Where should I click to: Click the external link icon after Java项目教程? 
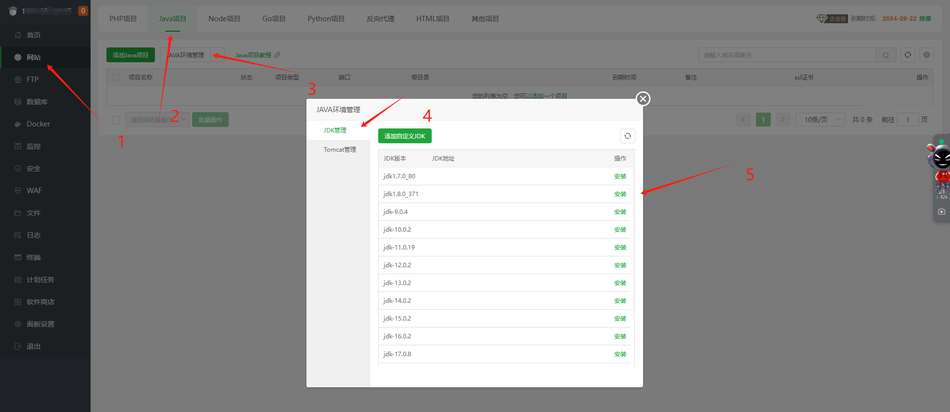point(277,55)
